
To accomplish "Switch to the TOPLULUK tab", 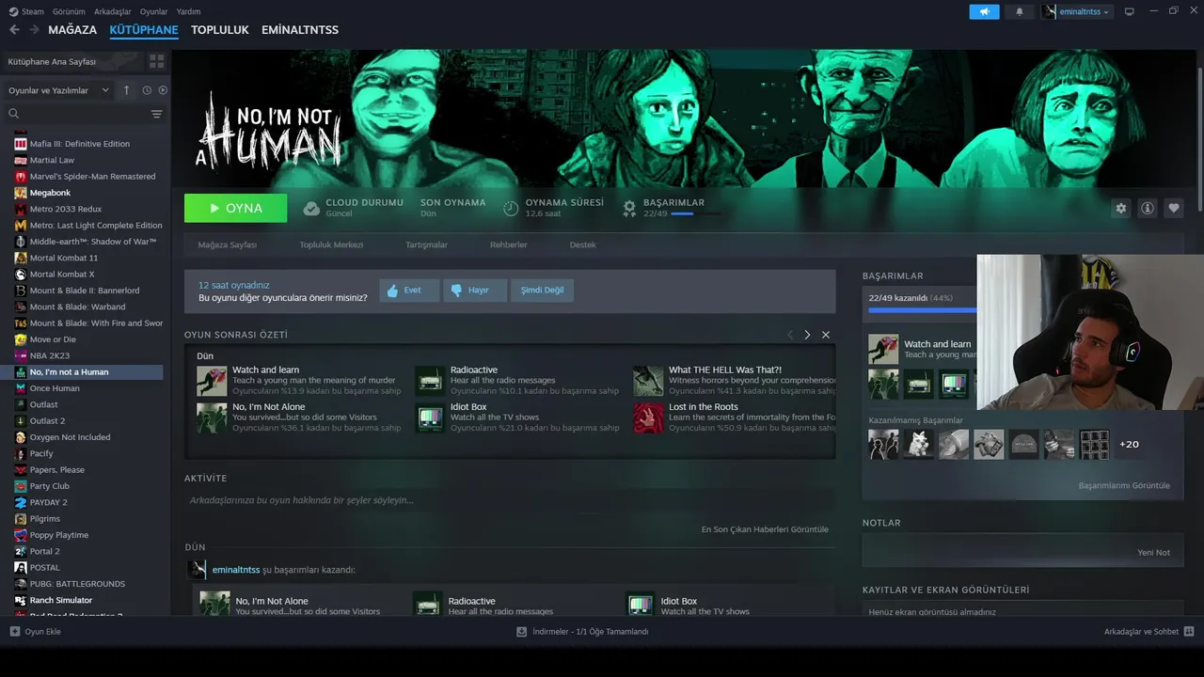I will (220, 30).
